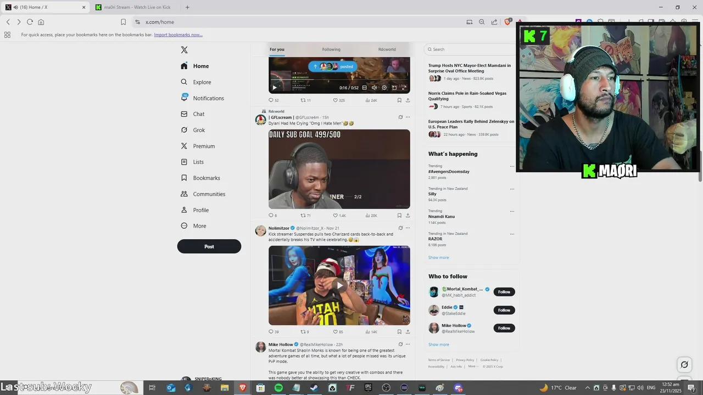The width and height of the screenshot is (703, 395).
Task: Open more options for RAZOR trend
Action: 512,234
